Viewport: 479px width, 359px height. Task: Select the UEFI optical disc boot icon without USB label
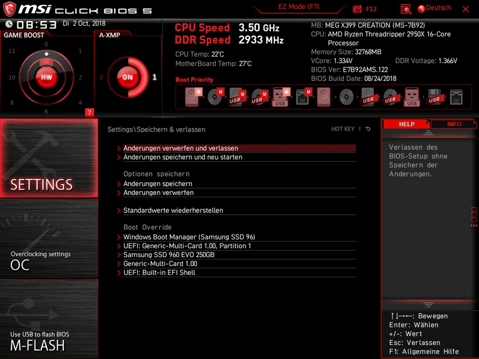tap(215, 97)
